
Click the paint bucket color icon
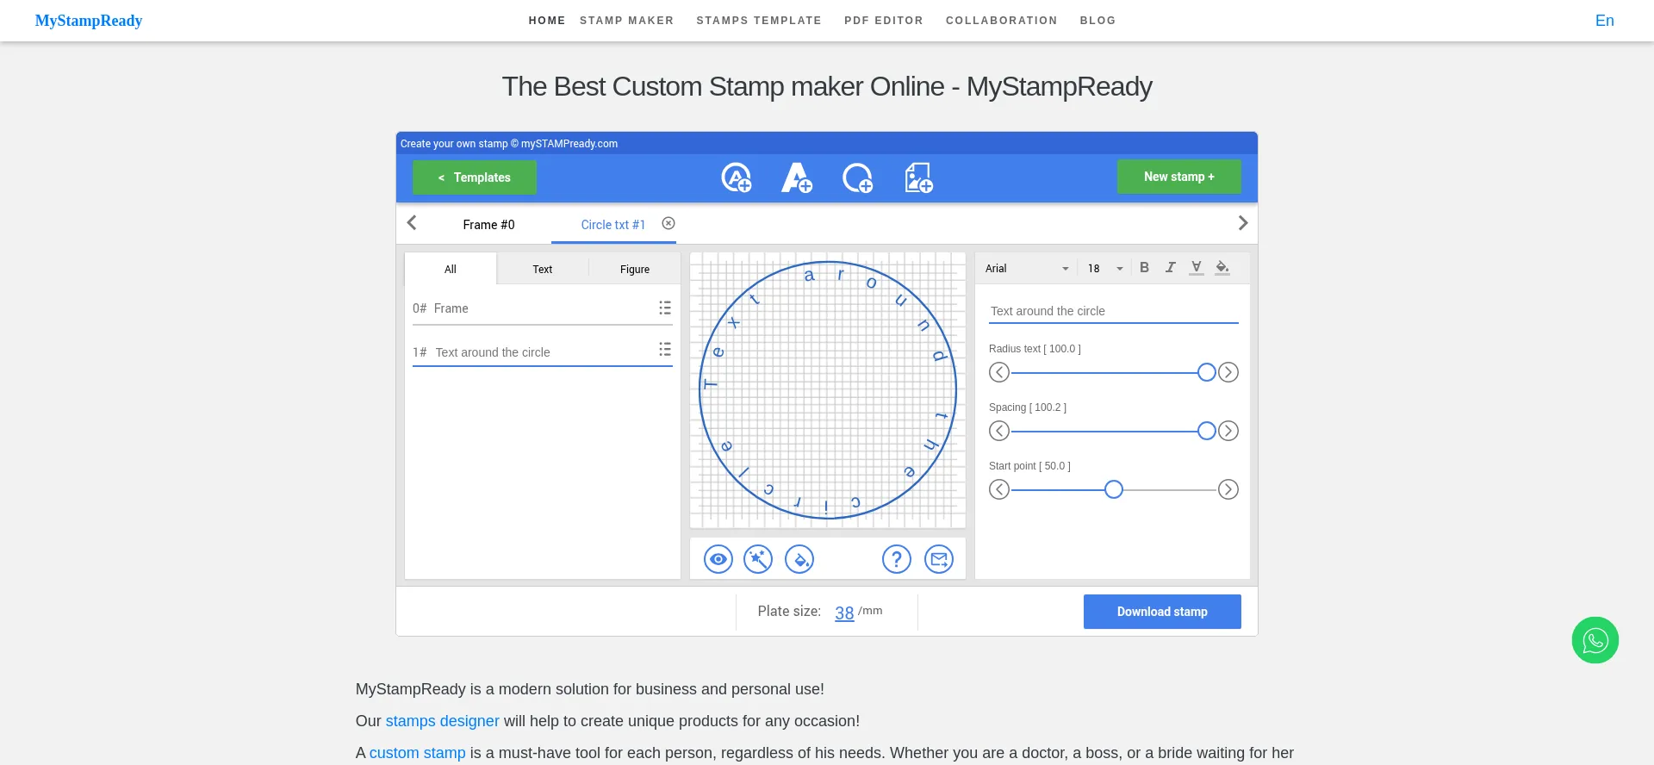pos(799,559)
